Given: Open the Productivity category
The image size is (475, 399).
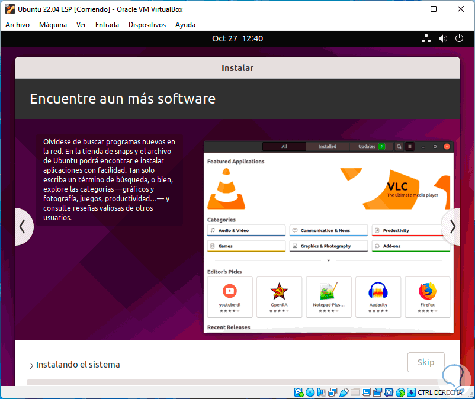Looking at the screenshot, I should (406, 230).
